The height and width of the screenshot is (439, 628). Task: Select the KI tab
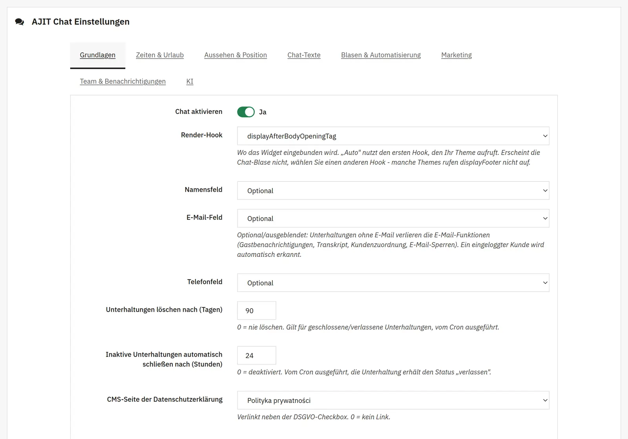190,81
